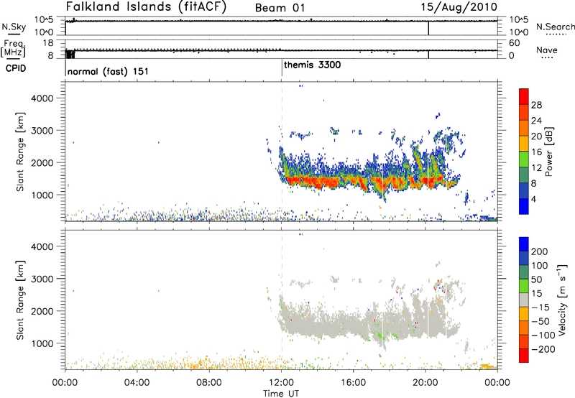
Task: Click the 'Slant Range [km]' label of the power plot
Action: point(20,152)
